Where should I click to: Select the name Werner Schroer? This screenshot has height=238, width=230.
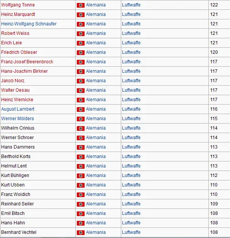click(17, 138)
